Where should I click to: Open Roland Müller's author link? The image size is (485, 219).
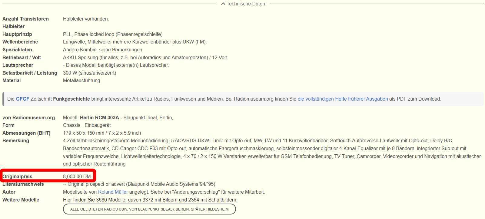113,192
